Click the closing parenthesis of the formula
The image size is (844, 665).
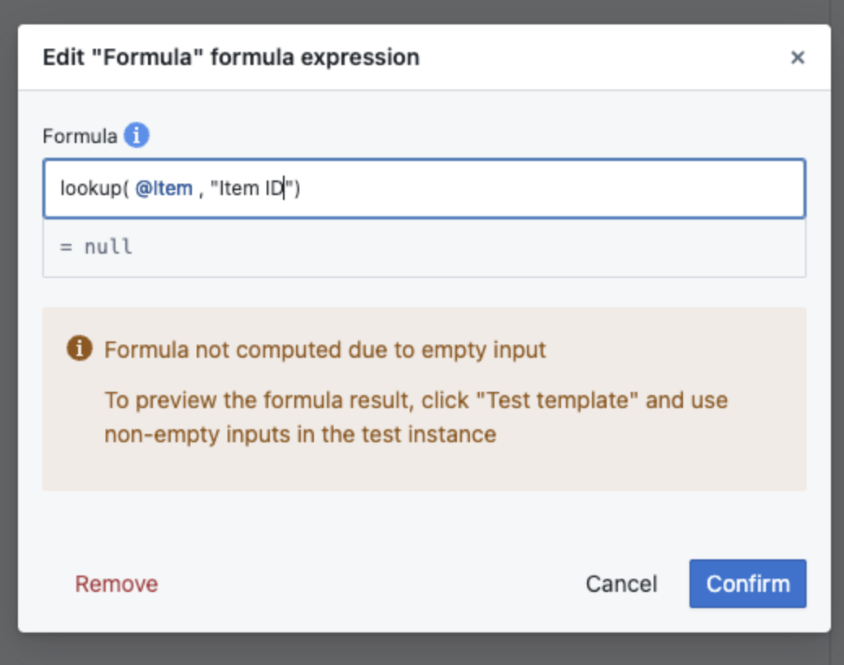[297, 189]
